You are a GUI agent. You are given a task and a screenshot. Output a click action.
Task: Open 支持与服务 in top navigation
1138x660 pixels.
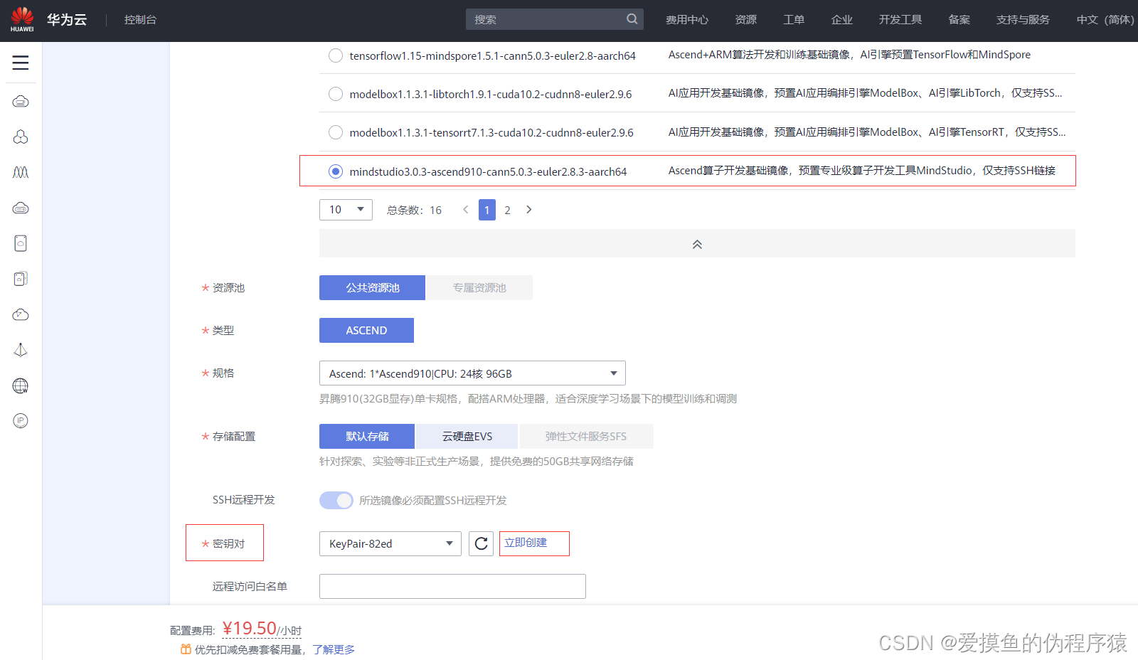click(1023, 20)
